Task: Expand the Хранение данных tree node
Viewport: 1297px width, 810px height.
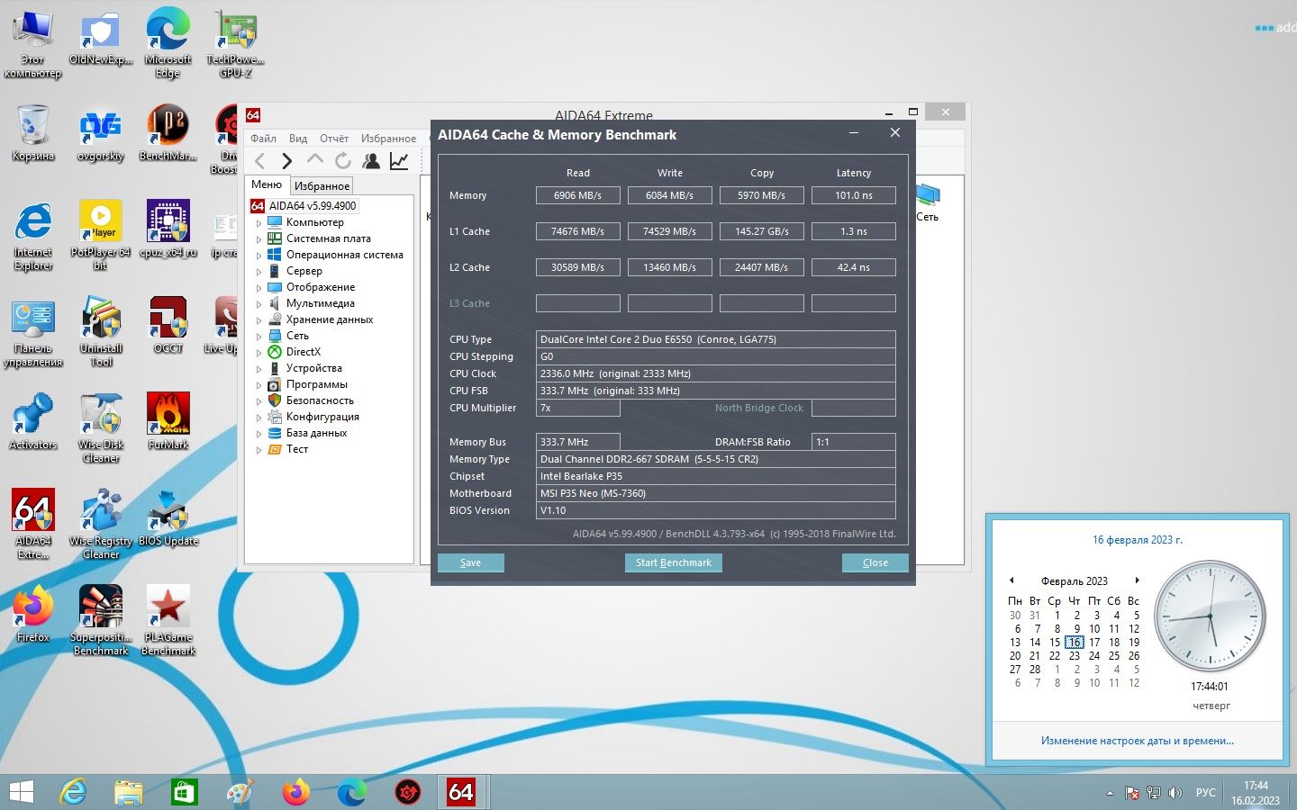Action: pos(258,319)
